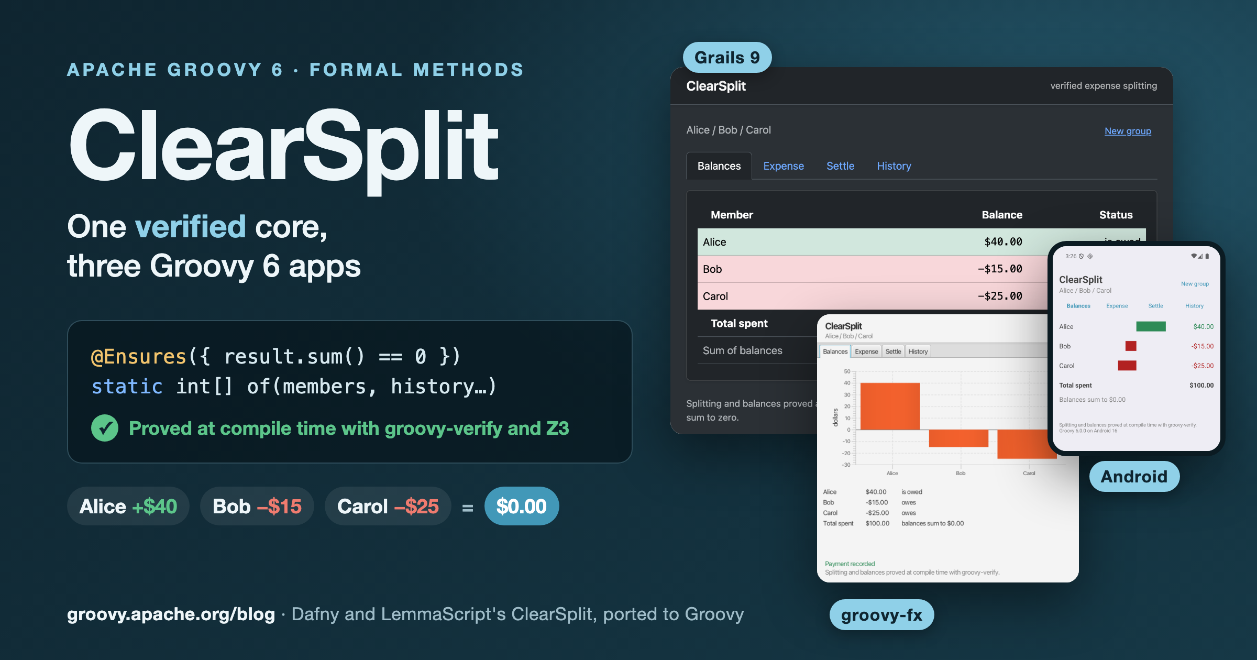Open the History tab in the Grails window
The height and width of the screenshot is (660, 1257).
[894, 166]
